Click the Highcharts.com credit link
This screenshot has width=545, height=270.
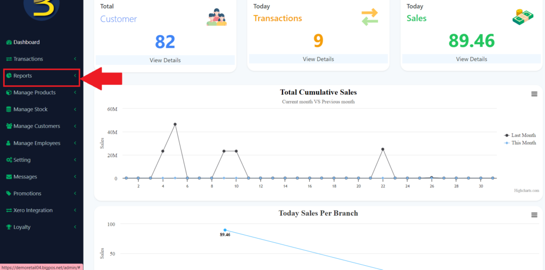(x=526, y=190)
